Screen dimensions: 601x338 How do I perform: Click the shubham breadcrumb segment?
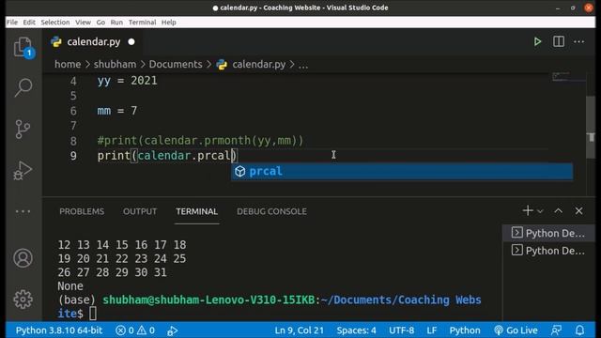(115, 65)
